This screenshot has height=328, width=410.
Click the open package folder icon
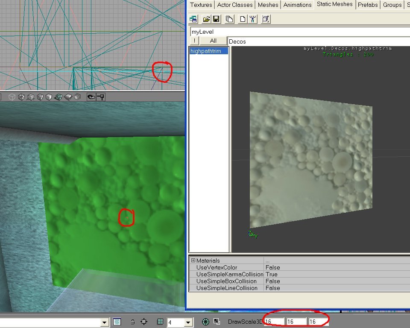206,19
